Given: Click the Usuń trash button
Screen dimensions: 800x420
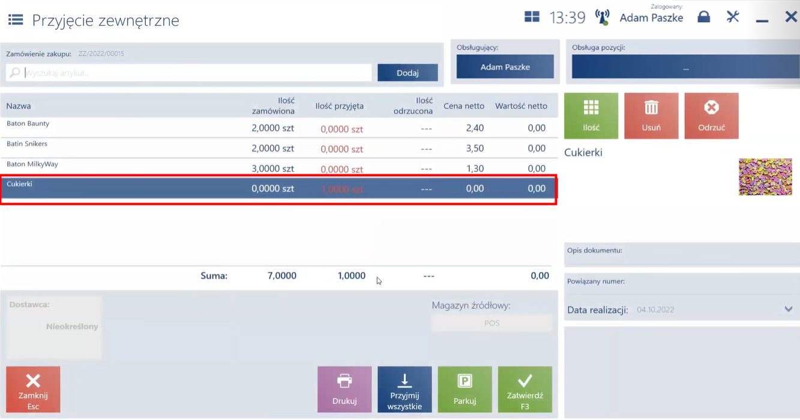Looking at the screenshot, I should 651,116.
